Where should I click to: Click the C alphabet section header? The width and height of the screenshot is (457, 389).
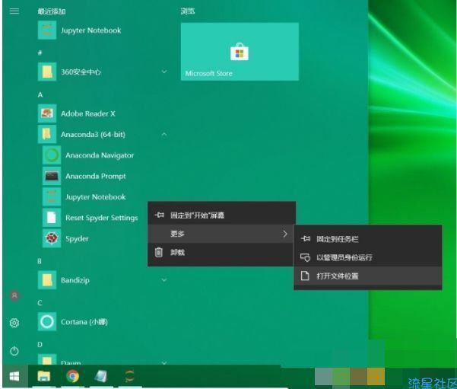click(40, 303)
